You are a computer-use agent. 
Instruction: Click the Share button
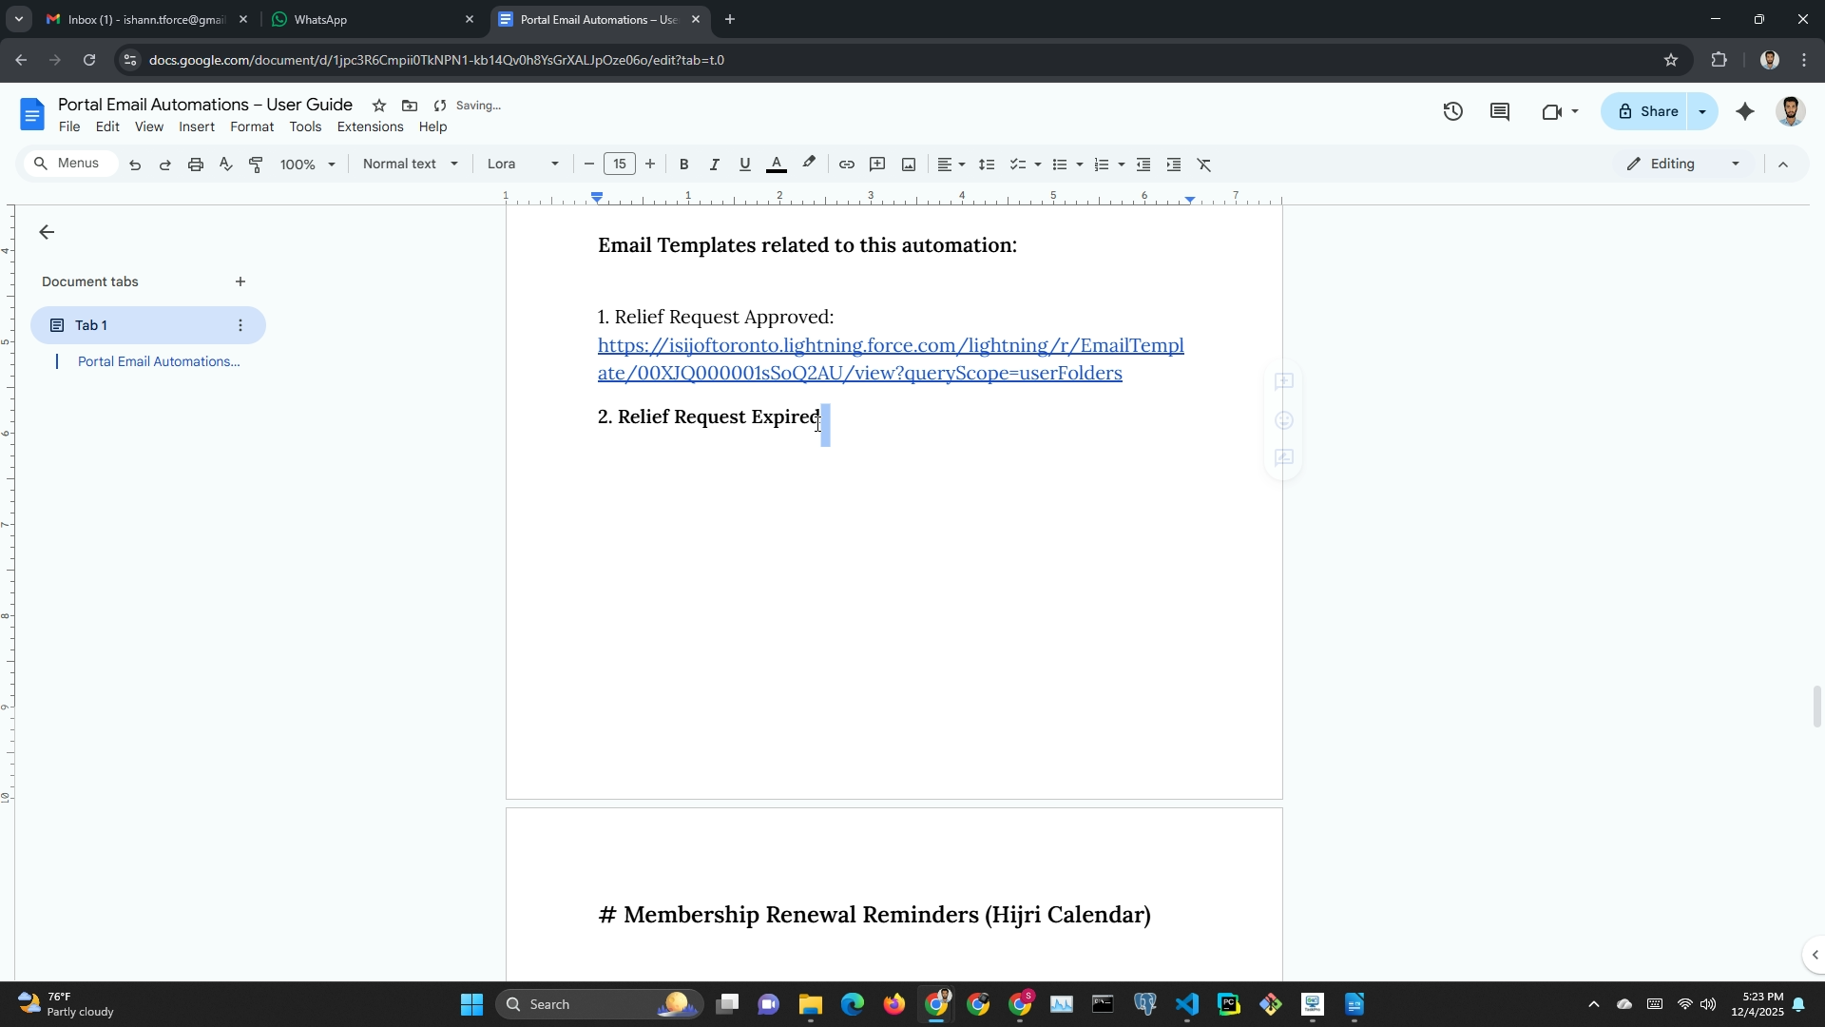coord(1647,112)
